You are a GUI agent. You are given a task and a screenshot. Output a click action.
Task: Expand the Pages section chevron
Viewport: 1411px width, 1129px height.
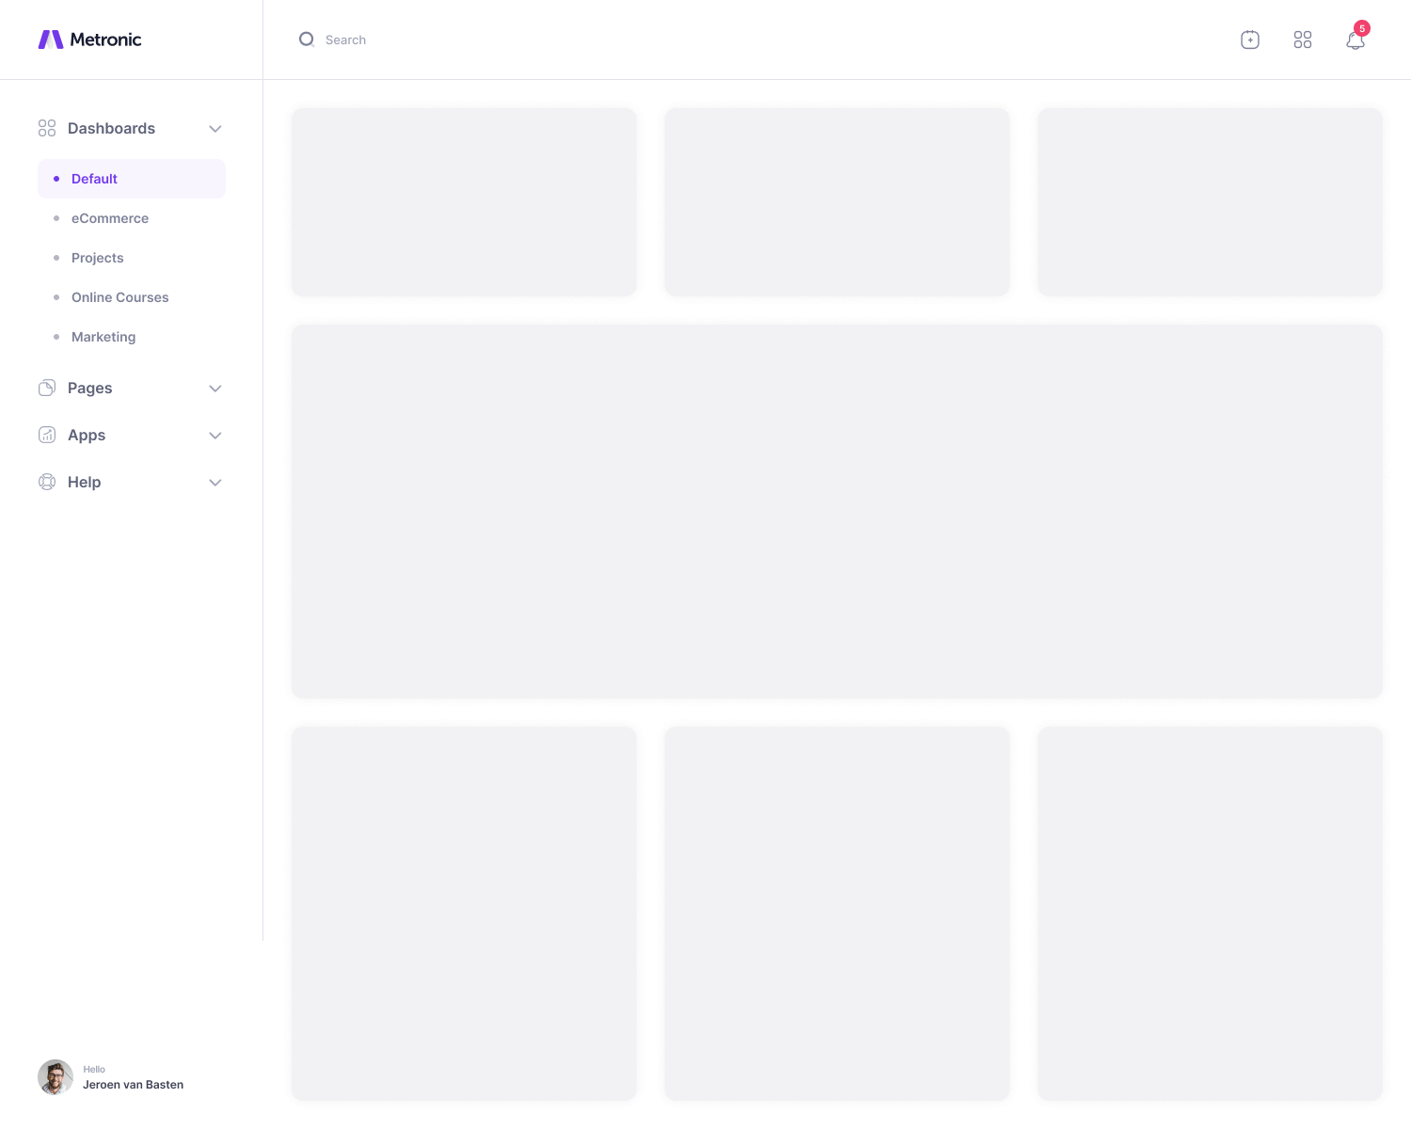(215, 389)
